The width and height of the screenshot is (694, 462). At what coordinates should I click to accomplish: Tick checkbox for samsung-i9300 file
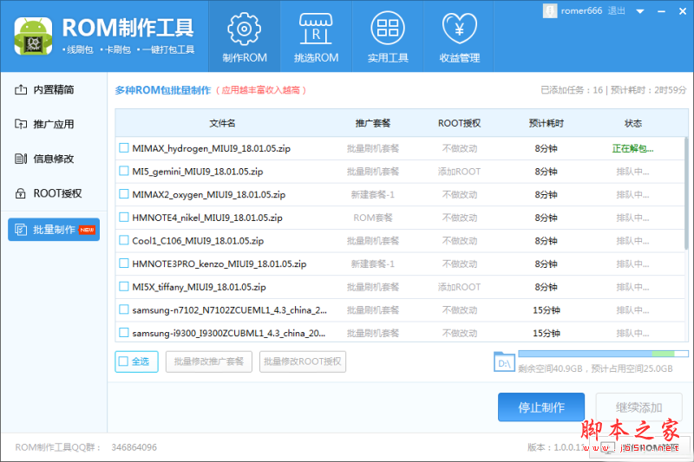pyautogui.click(x=124, y=333)
